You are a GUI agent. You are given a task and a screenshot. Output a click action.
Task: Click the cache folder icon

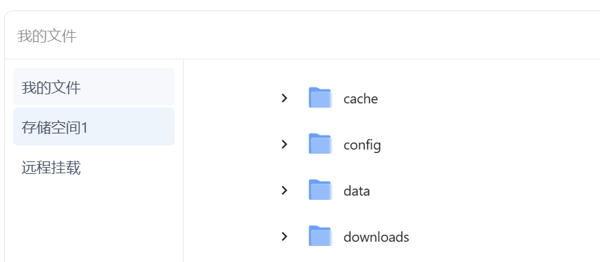click(320, 98)
